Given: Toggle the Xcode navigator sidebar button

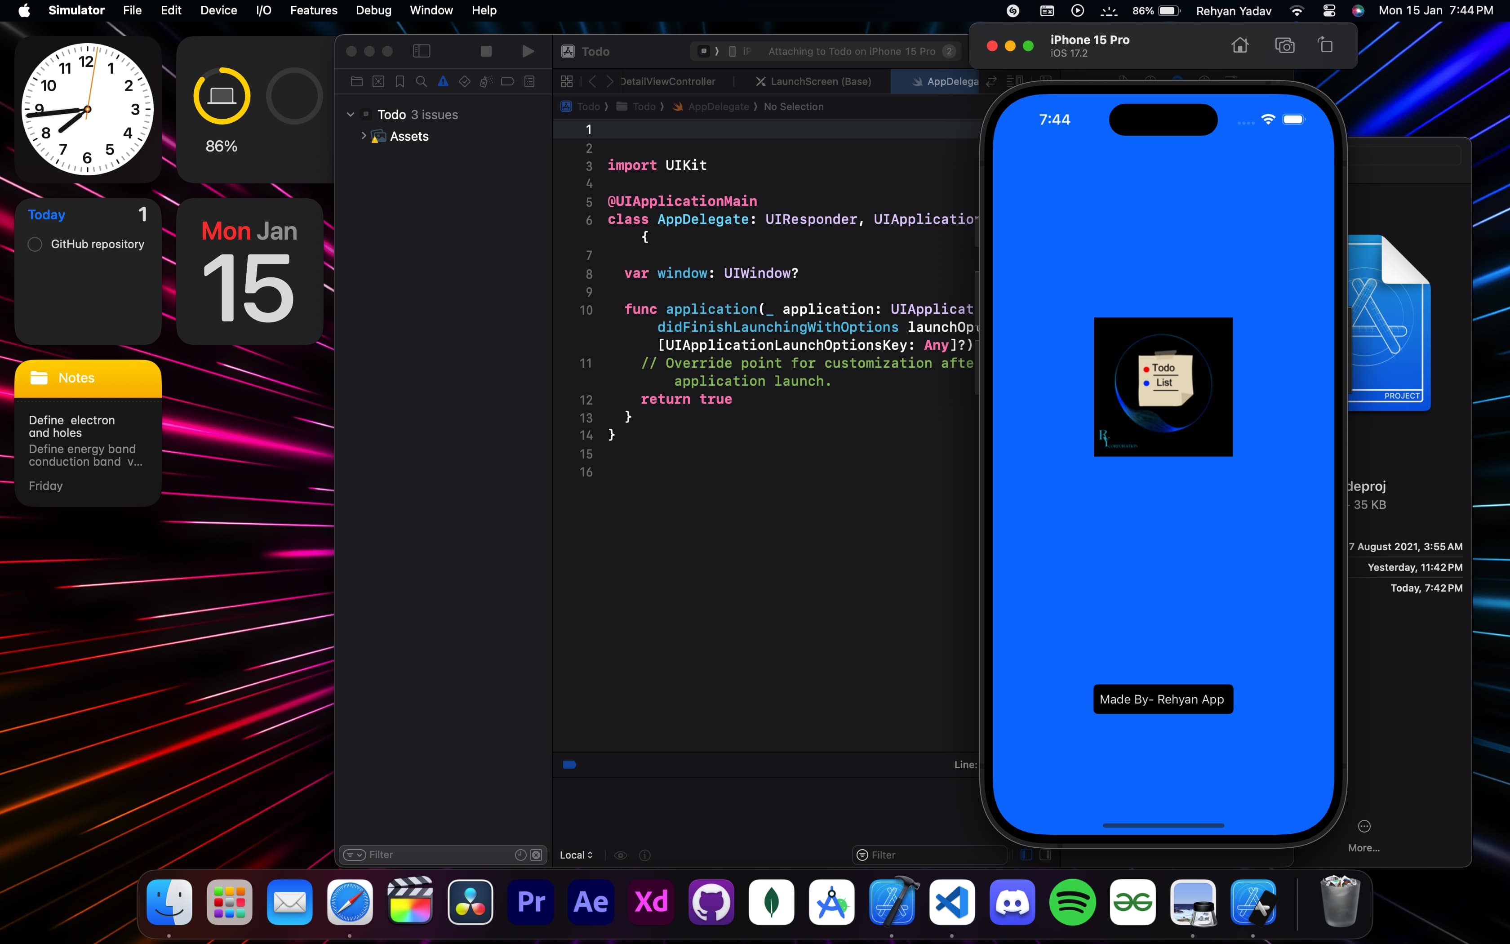Looking at the screenshot, I should click(422, 51).
